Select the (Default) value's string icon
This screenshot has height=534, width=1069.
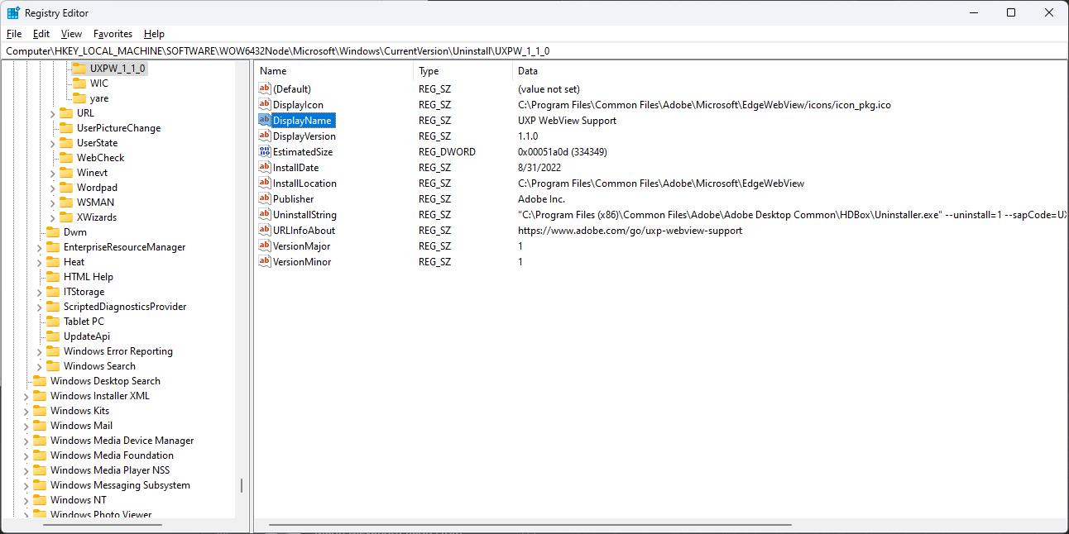pyautogui.click(x=265, y=88)
